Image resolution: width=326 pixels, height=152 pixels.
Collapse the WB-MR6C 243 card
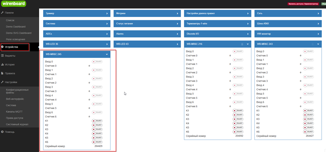click(x=318, y=44)
